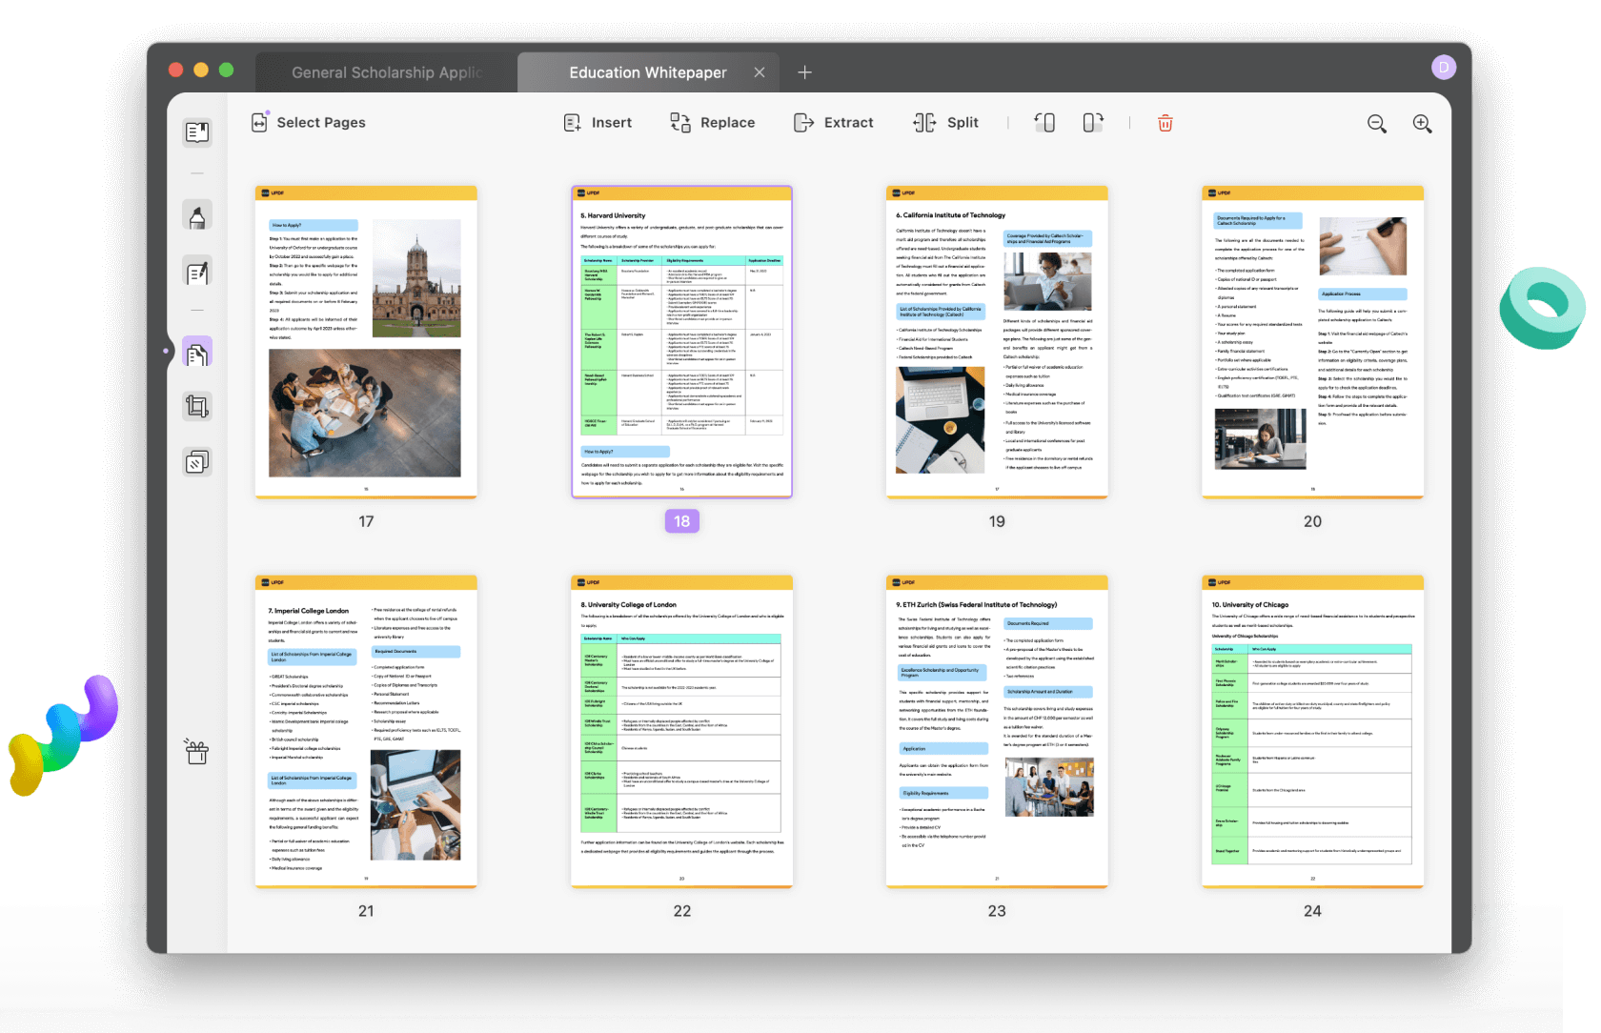Open the Reader mode sidebar icon

[197, 132]
